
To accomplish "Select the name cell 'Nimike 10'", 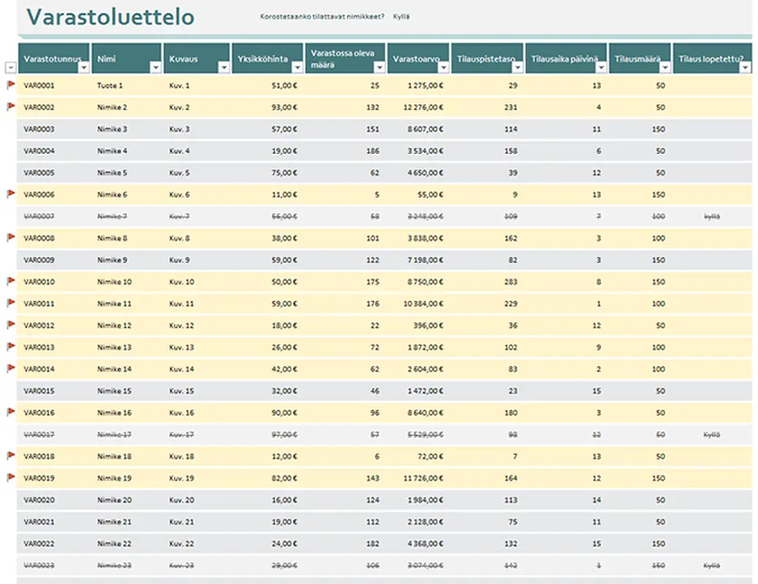I will click(x=114, y=282).
